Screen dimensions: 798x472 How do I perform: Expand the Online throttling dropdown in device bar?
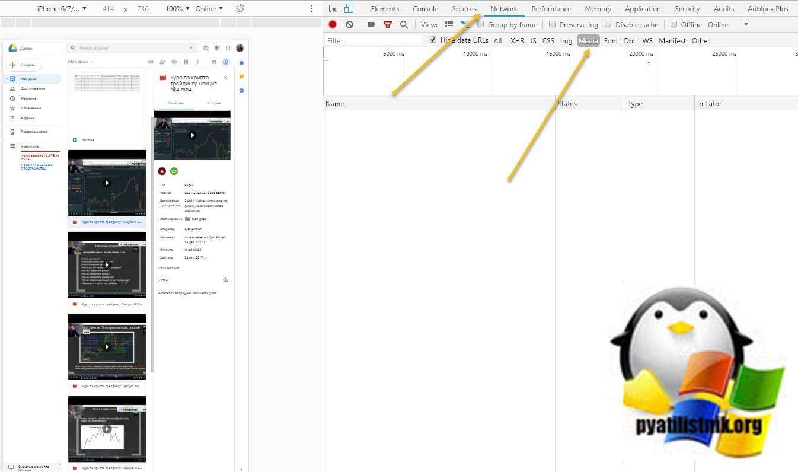[x=209, y=9]
